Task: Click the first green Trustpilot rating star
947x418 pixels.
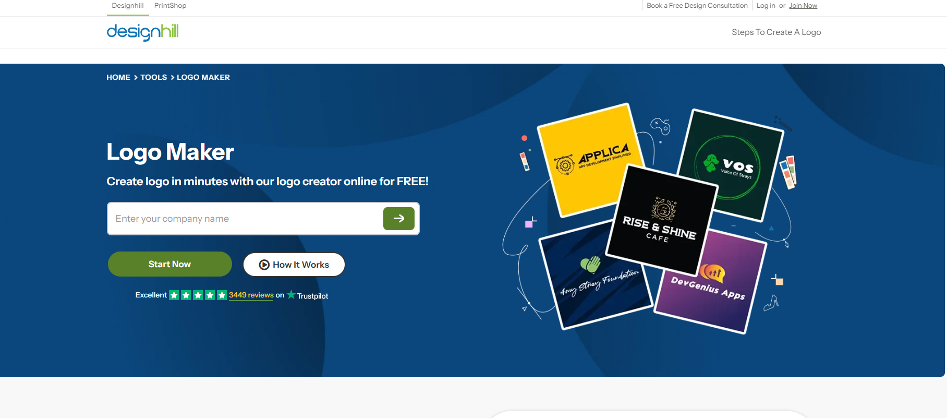Action: [x=174, y=295]
